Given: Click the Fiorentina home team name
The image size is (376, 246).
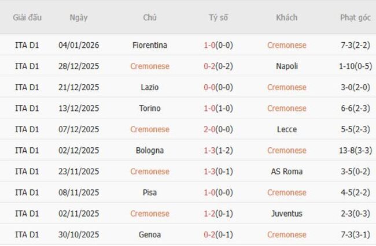Looking at the screenshot, I should (x=150, y=45).
